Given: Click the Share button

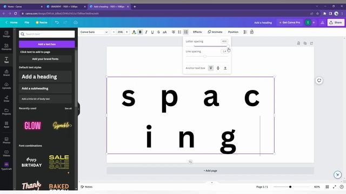Looking at the screenshot, I should (x=336, y=23).
